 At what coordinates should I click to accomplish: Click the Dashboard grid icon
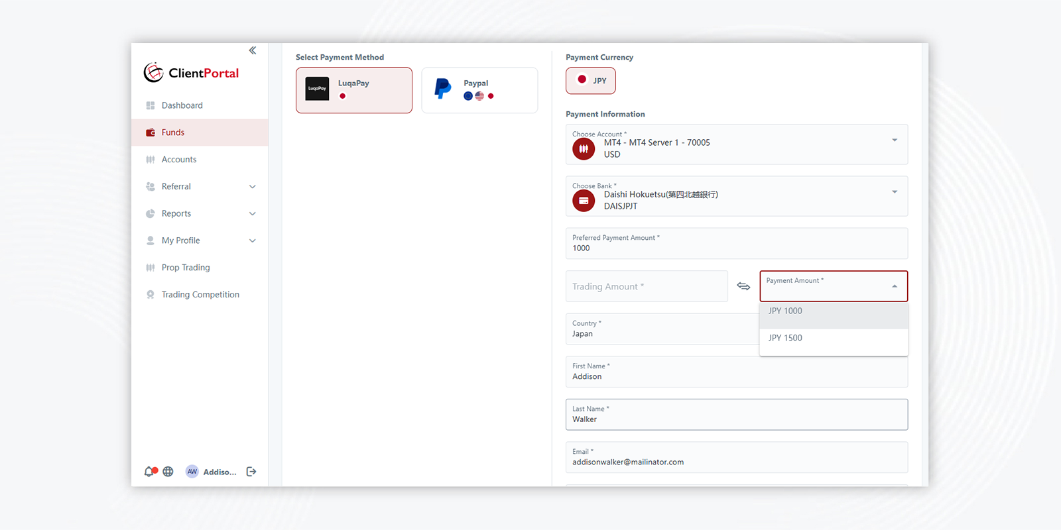(151, 105)
